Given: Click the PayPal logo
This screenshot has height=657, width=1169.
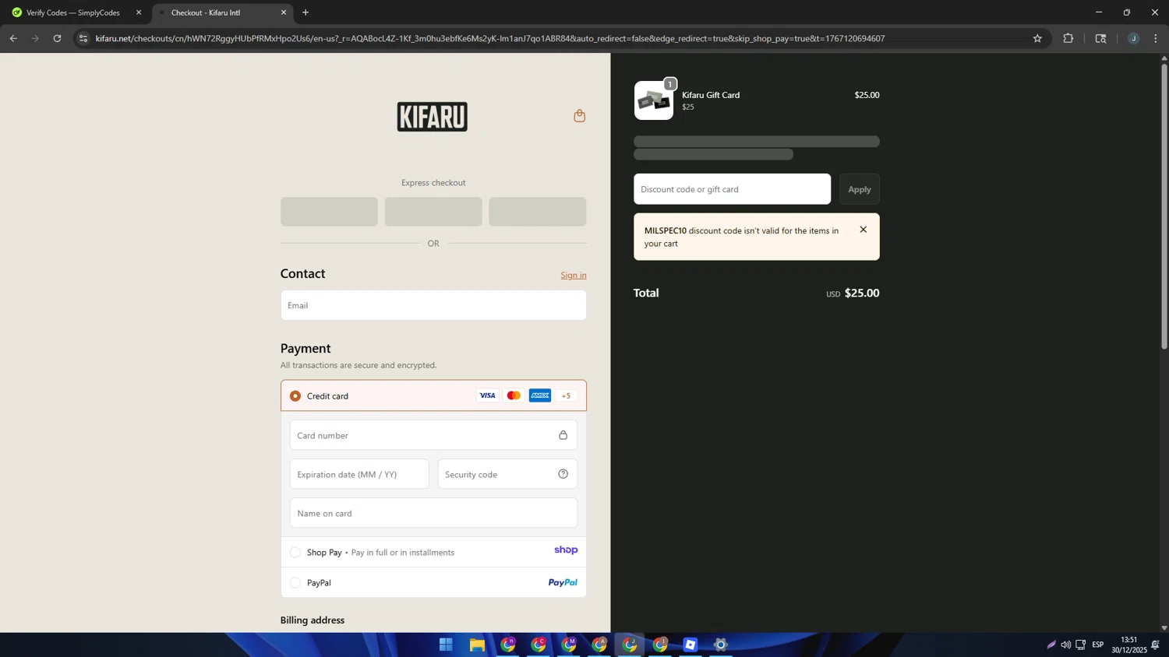Looking at the screenshot, I should coord(563,583).
